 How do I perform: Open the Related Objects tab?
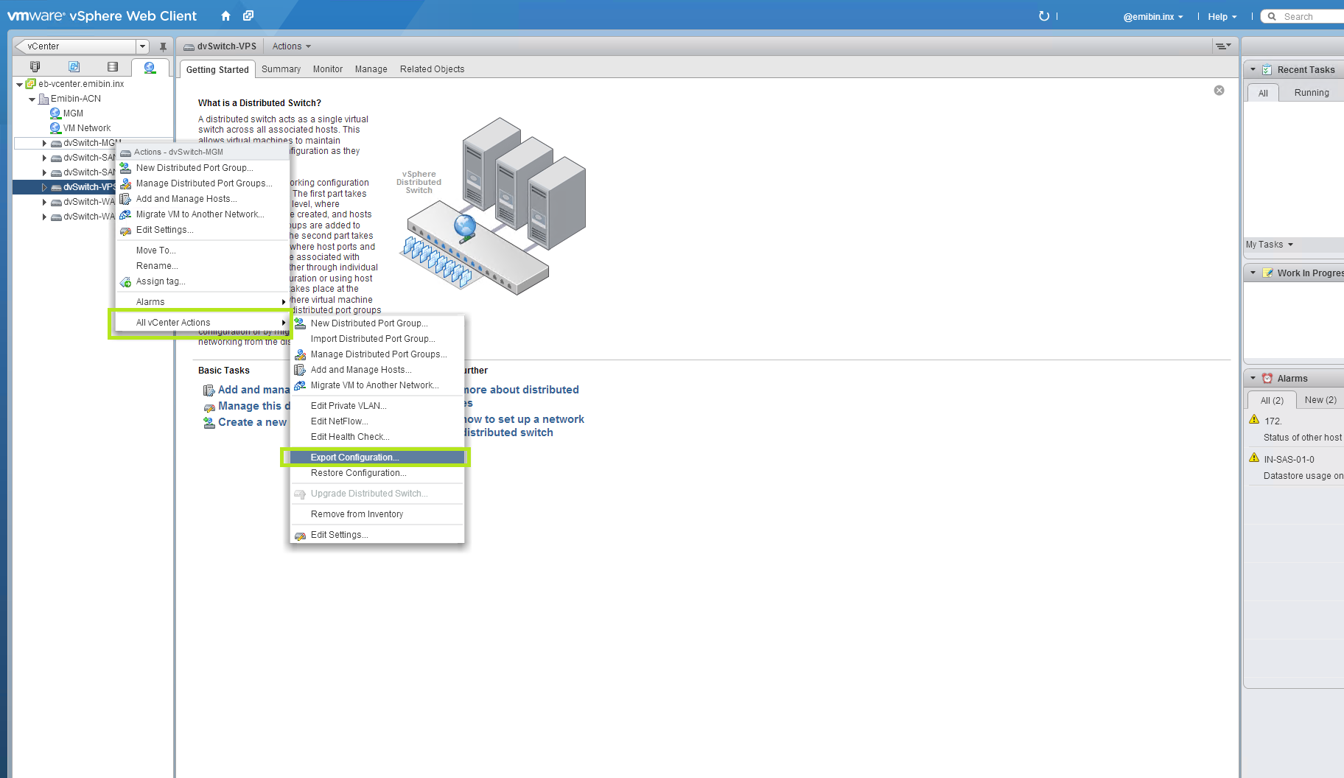(432, 69)
